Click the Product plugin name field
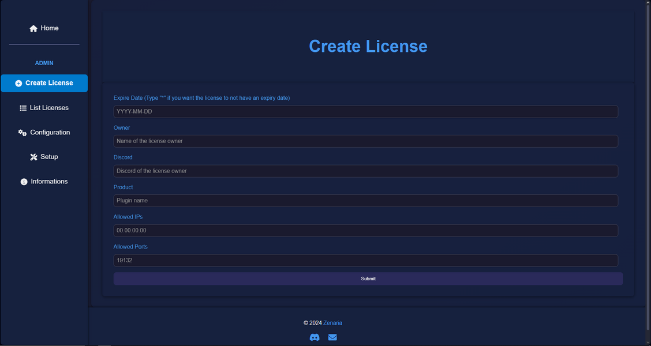 365,201
